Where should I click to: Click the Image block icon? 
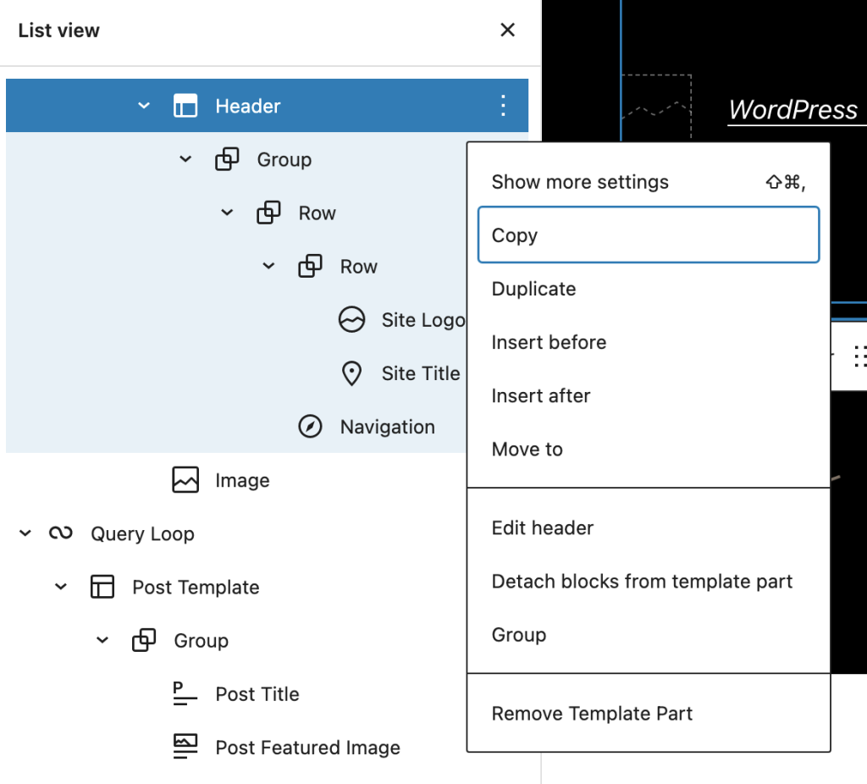(x=185, y=480)
